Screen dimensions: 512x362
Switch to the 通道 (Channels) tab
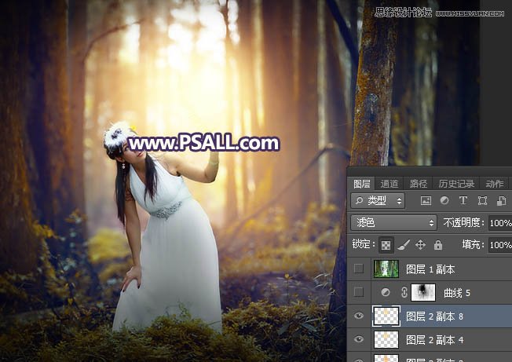(x=389, y=184)
